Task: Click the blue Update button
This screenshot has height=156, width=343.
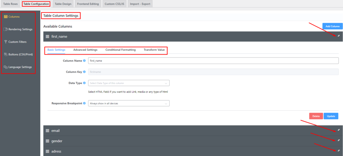Action: (x=331, y=116)
